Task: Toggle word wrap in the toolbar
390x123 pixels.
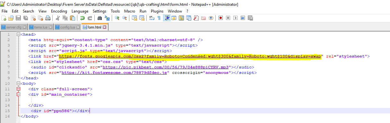Action: pos(152,18)
